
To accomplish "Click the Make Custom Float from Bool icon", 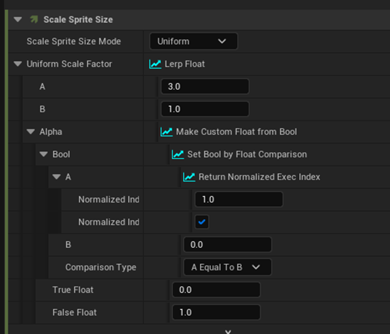I will (x=166, y=132).
